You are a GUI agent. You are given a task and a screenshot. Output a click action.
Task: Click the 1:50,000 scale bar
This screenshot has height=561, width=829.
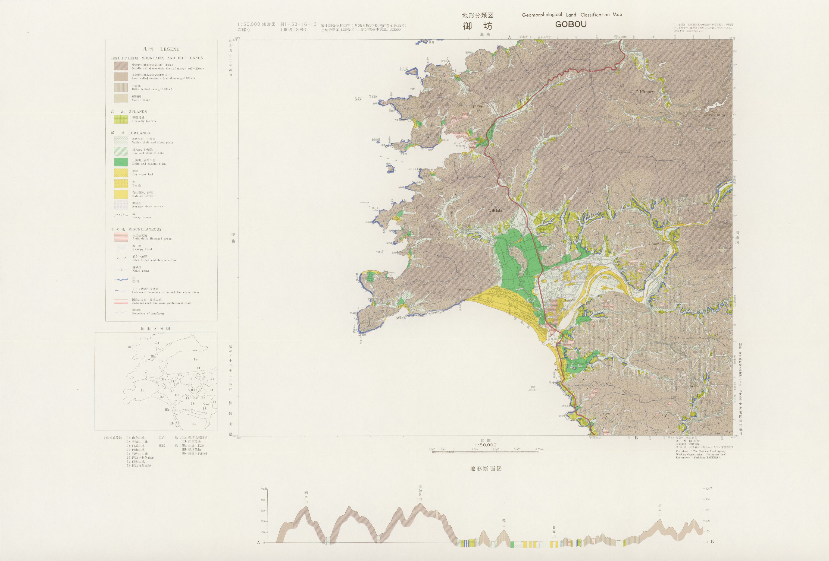pos(486,451)
